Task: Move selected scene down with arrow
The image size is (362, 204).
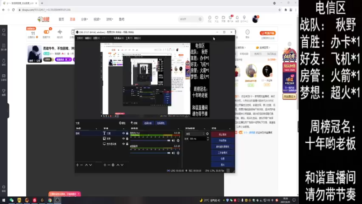Action: click(90, 165)
